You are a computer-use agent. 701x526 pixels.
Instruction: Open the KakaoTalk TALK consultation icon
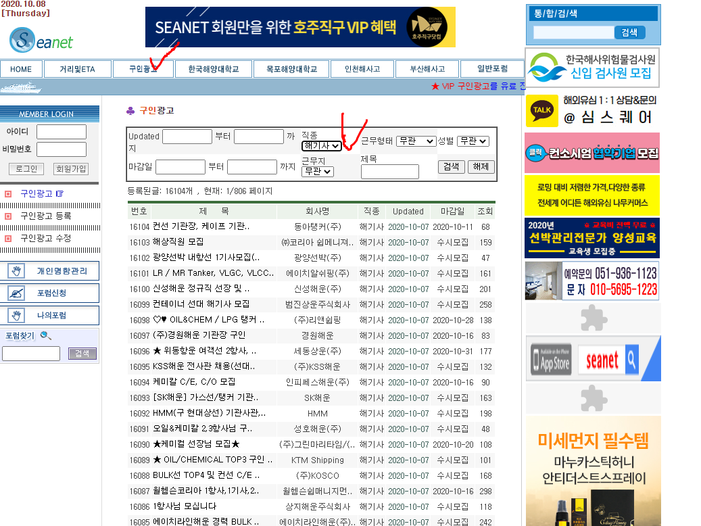(542, 110)
